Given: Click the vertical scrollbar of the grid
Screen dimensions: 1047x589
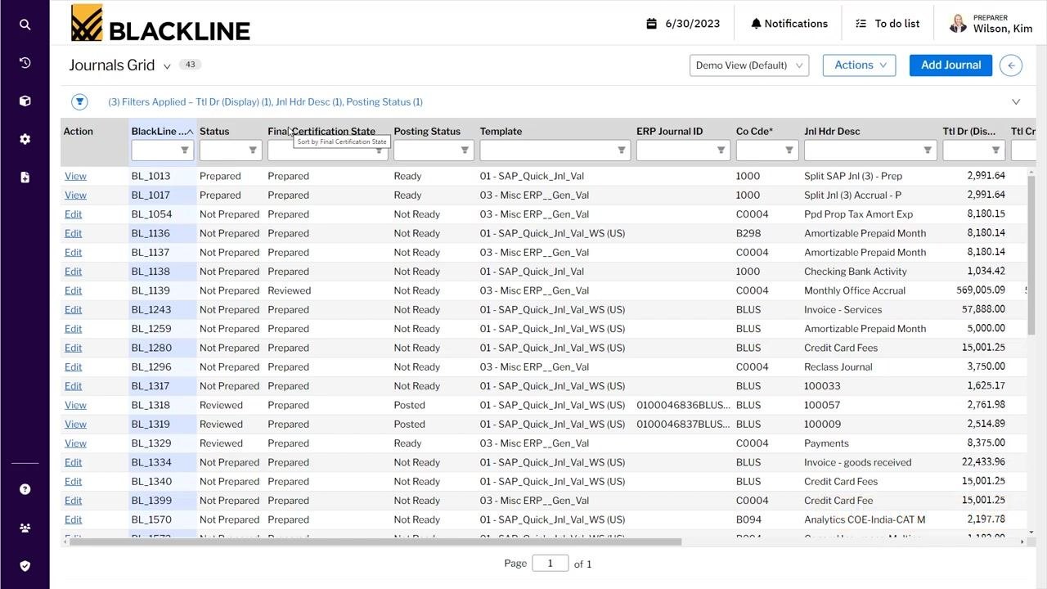Looking at the screenshot, I should [1031, 254].
